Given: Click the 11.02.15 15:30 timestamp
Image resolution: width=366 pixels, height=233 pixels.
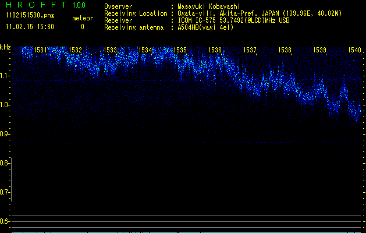Looking at the screenshot, I should click(30, 27).
